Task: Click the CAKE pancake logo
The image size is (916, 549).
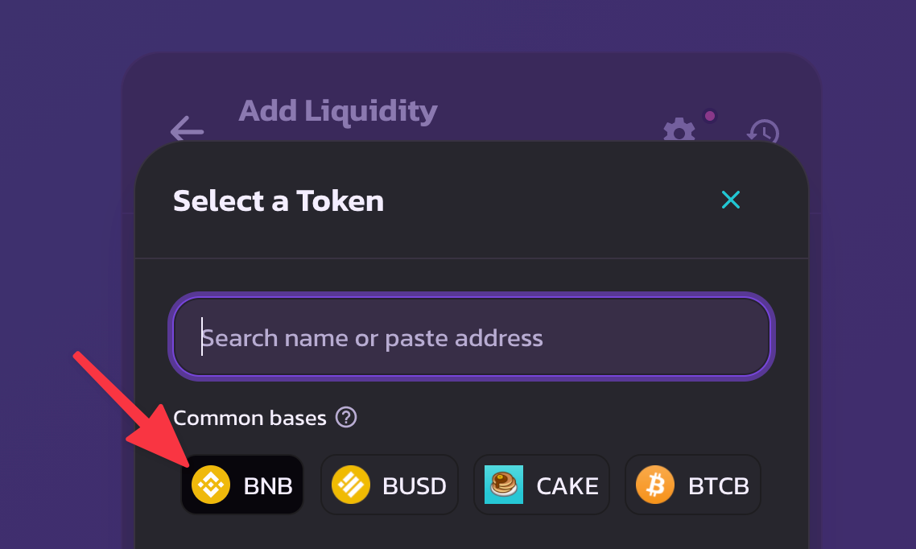Action: pyautogui.click(x=504, y=485)
